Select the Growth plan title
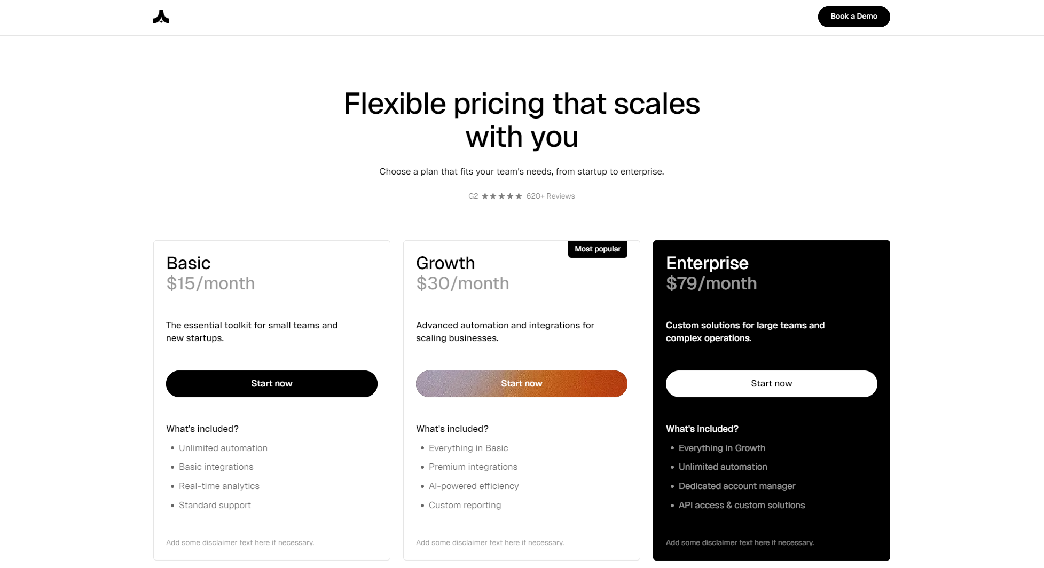The width and height of the screenshot is (1044, 568). click(445, 263)
